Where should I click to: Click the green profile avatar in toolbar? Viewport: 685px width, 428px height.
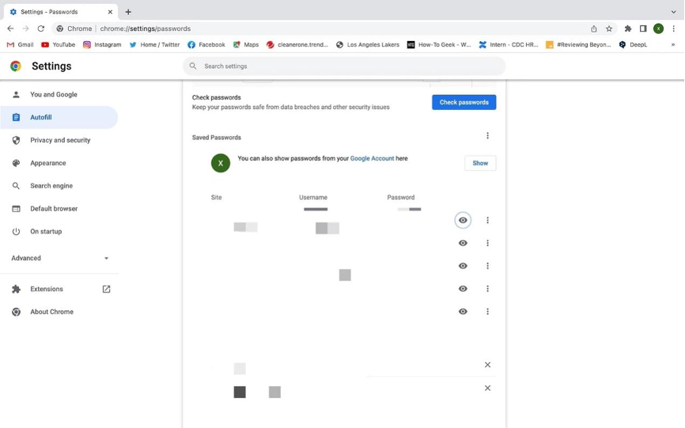[x=658, y=28]
